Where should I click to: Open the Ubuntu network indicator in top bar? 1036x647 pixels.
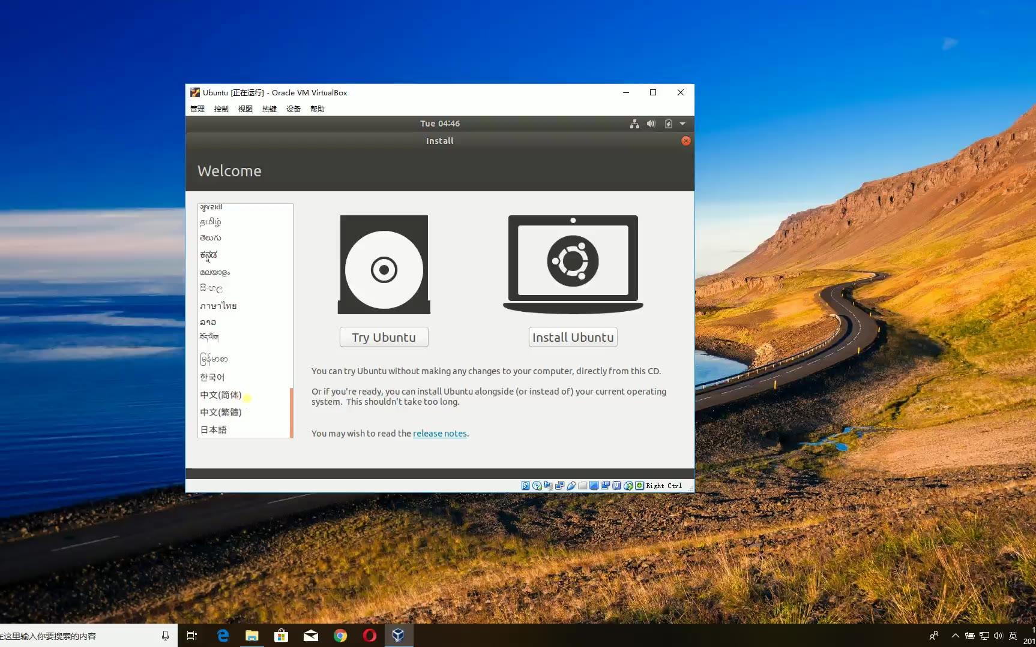tap(634, 124)
